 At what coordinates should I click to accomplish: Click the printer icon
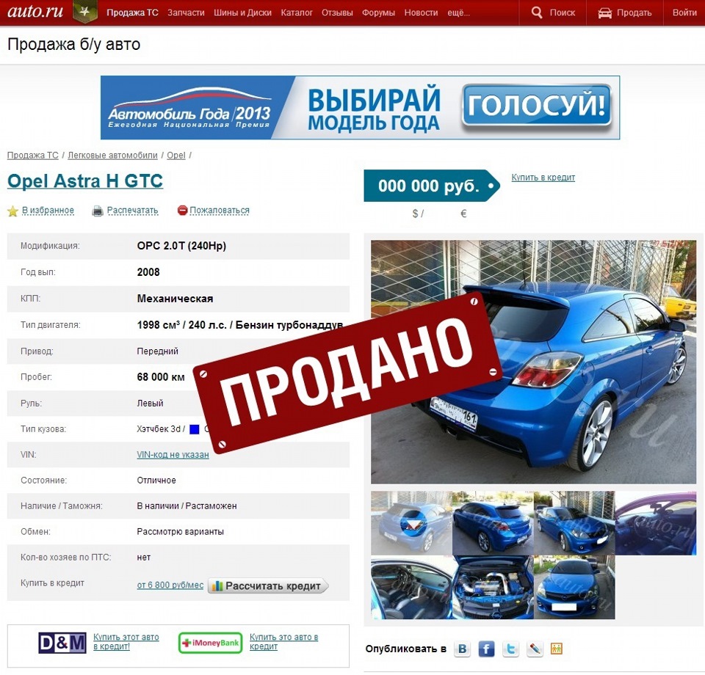pos(98,211)
